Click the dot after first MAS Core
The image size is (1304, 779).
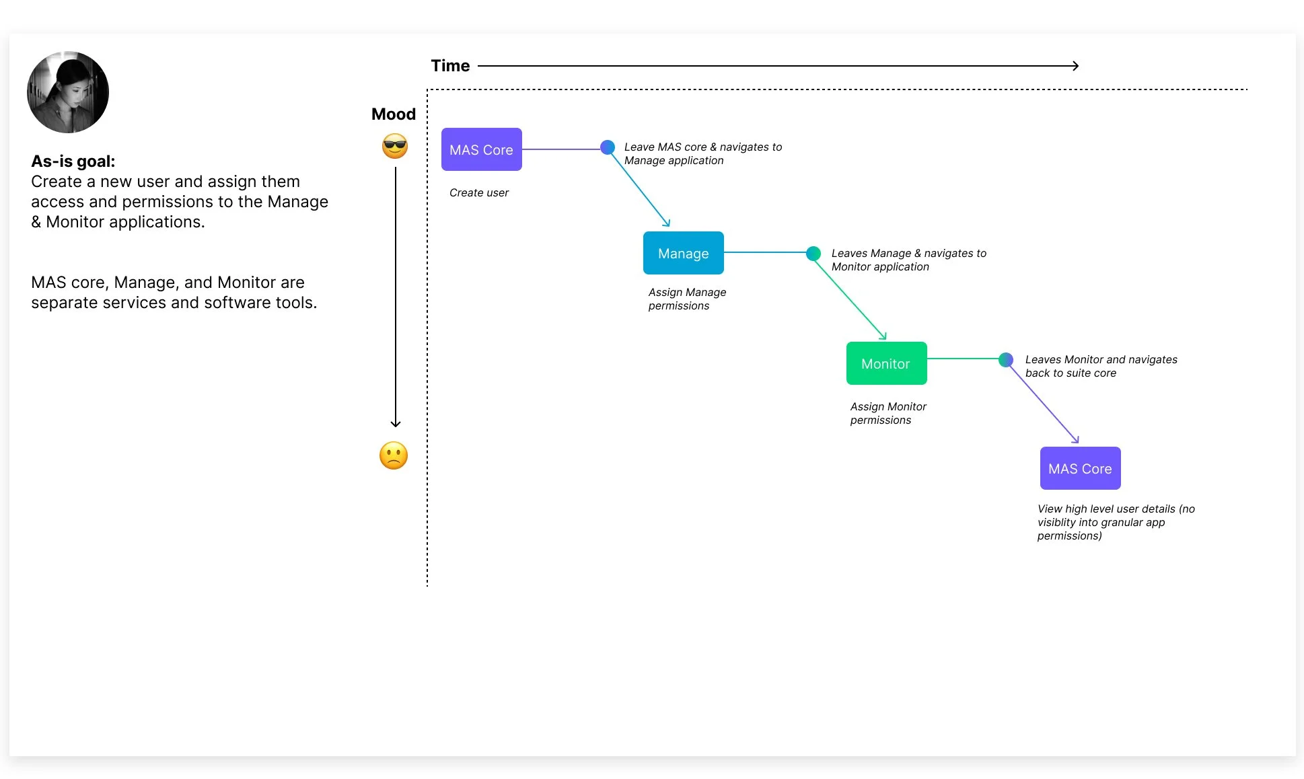tap(607, 147)
